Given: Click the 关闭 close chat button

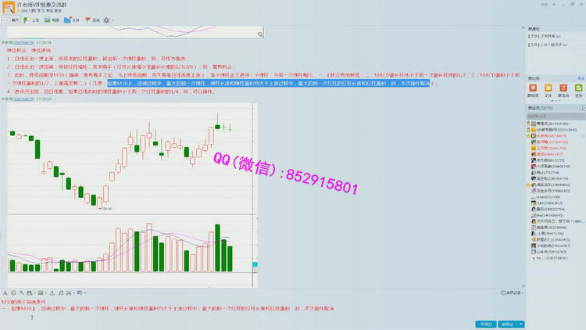Looking at the screenshot, I should click(x=486, y=324).
